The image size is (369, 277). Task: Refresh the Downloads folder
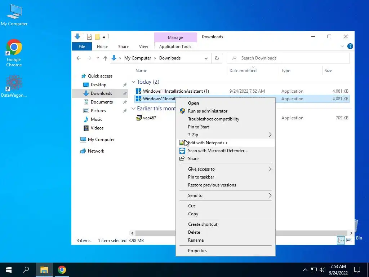pyautogui.click(x=217, y=58)
